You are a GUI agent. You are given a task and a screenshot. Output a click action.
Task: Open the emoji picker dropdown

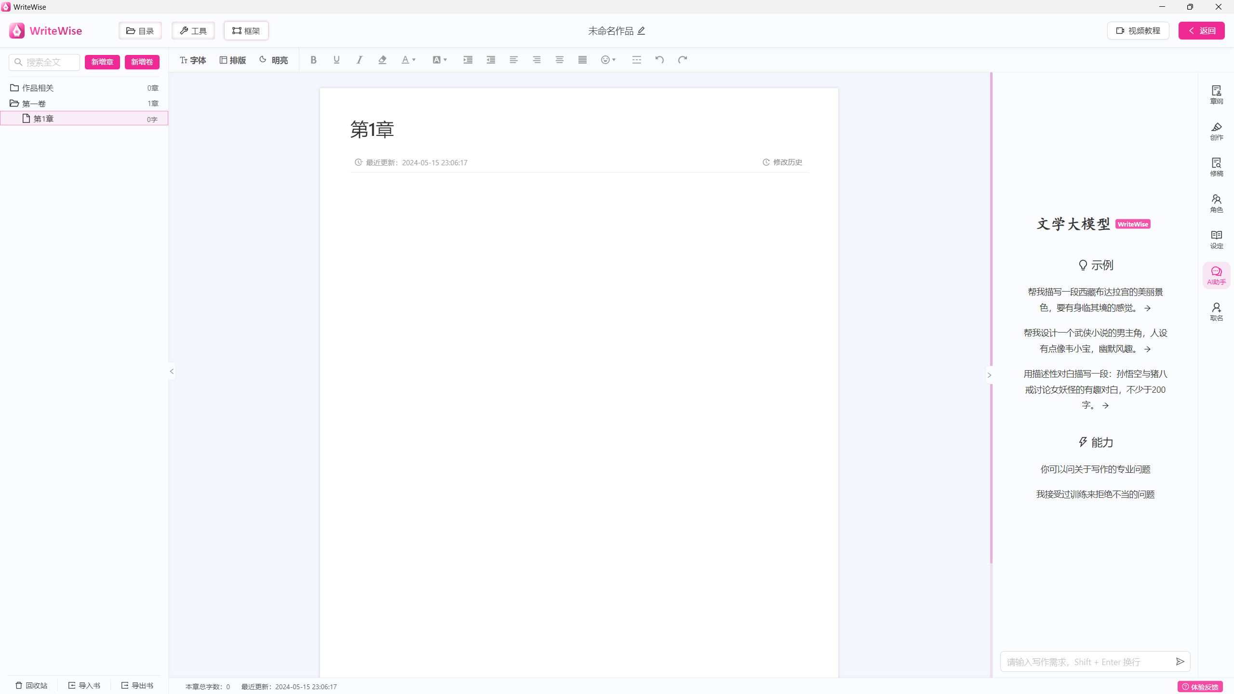(x=608, y=60)
